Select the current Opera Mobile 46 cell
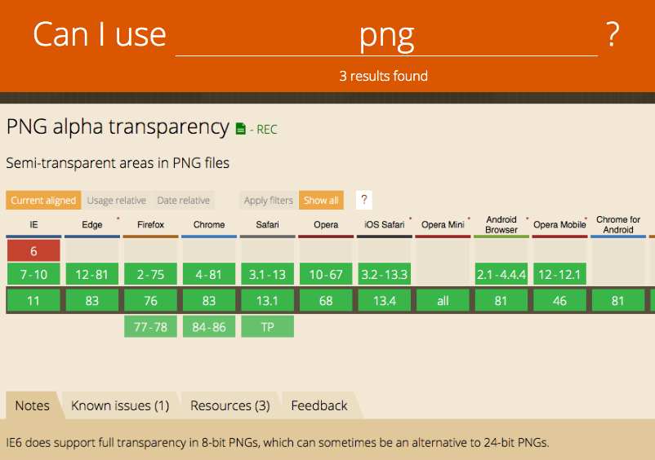655x460 pixels. 559,300
